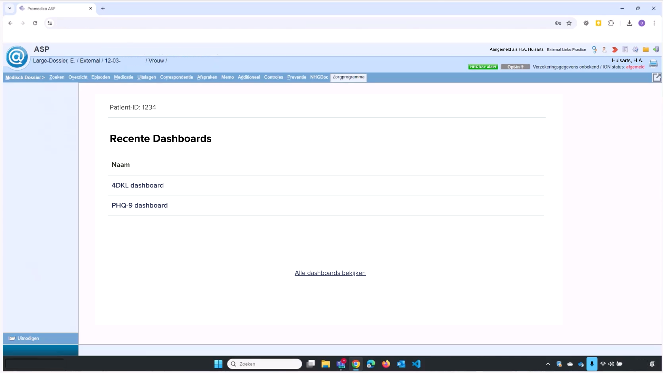Click the printer icon
Viewport: 663px width, 373px height.
(x=653, y=63)
